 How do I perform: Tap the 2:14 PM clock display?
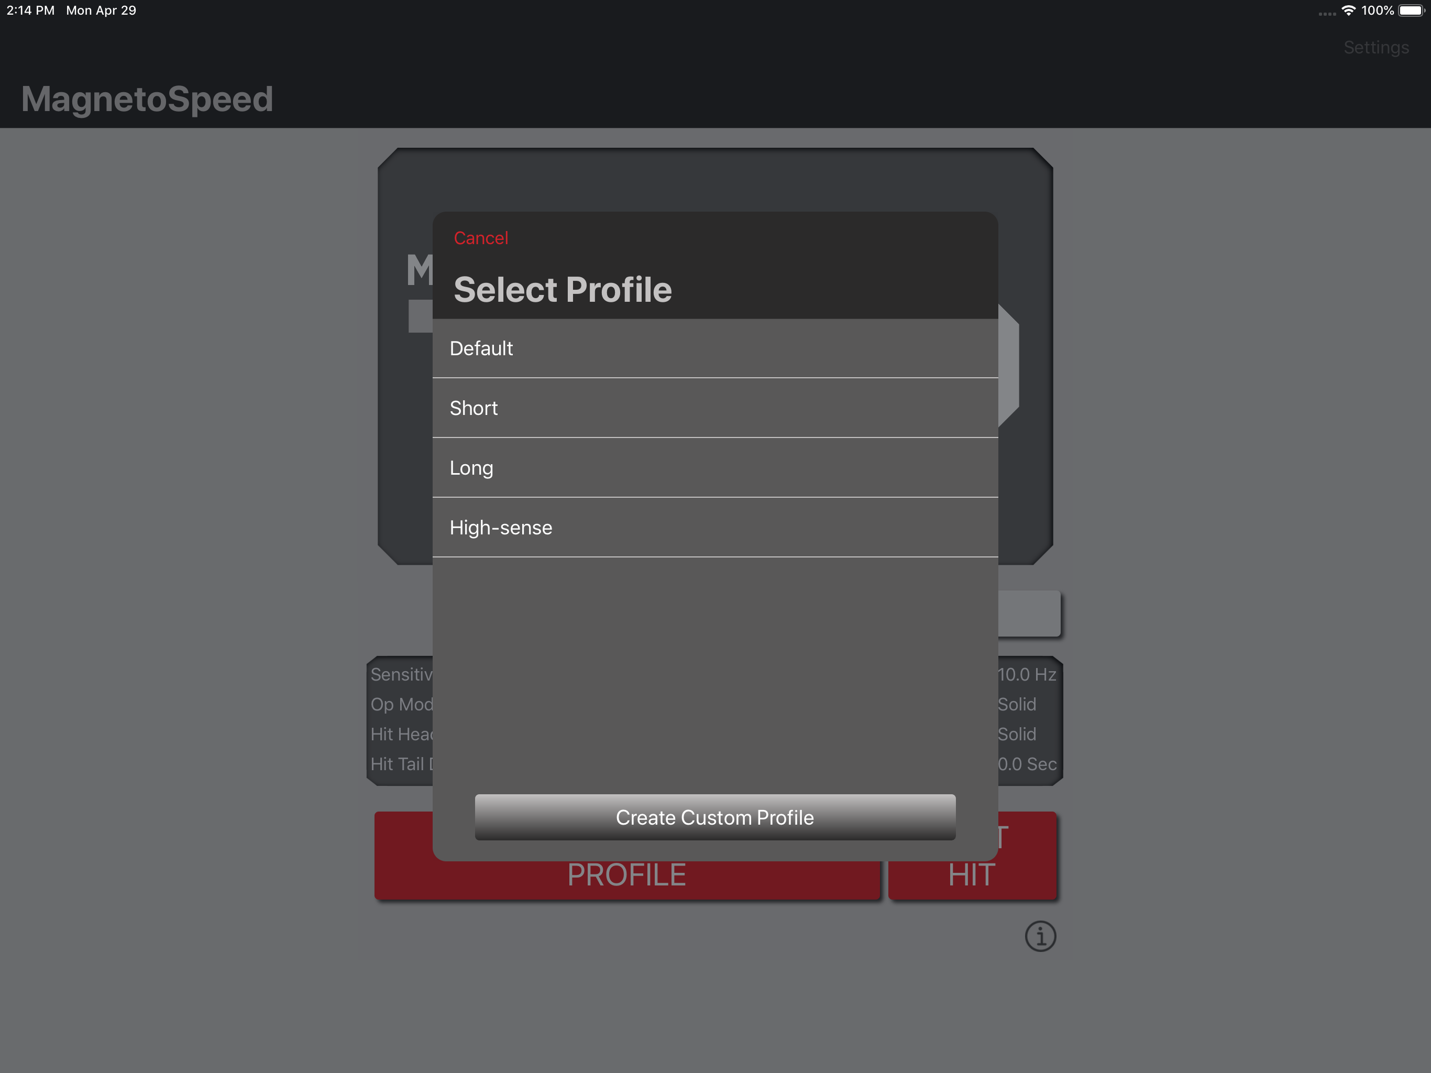coord(30,10)
